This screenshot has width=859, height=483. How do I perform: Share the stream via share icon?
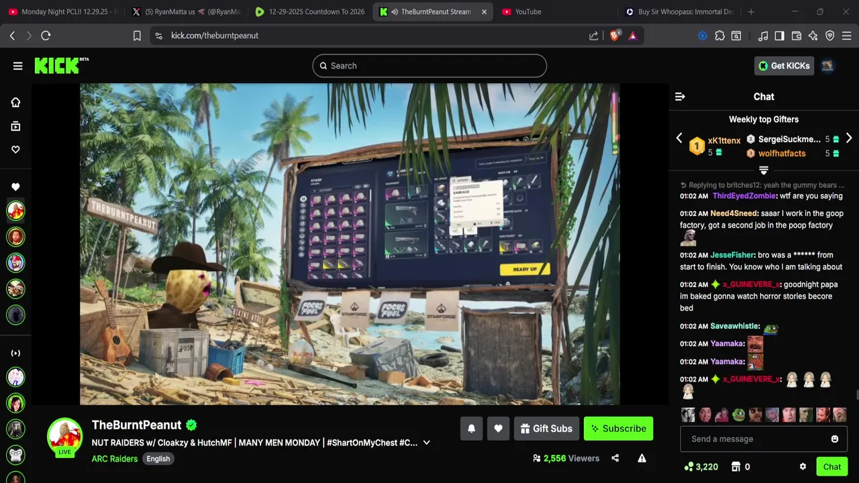[x=615, y=458]
